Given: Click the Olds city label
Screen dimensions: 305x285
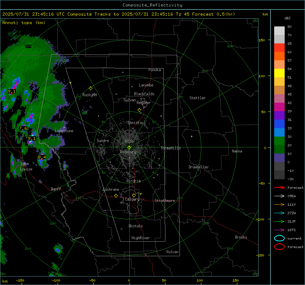Looking at the screenshot, I should point(129,141).
